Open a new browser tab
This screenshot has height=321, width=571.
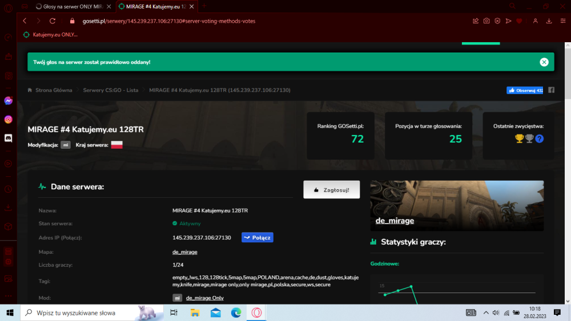tap(204, 6)
